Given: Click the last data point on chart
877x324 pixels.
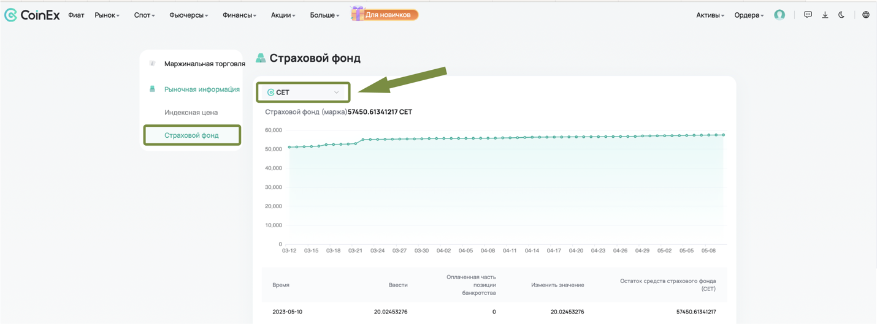Looking at the screenshot, I should (723, 135).
